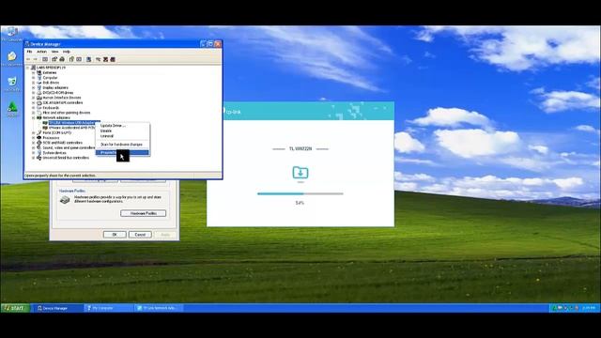The width and height of the screenshot is (601, 338).
Task: Select the IDE ATA/ATAPI controllers category
Action: [x=63, y=102]
